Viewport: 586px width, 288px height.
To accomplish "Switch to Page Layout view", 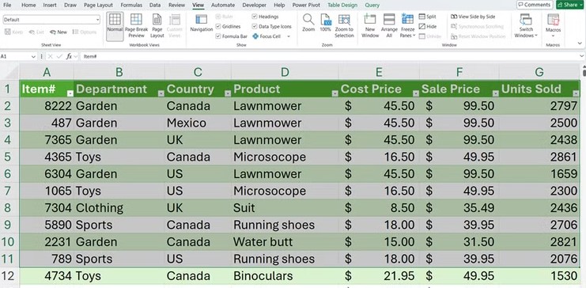I will [157, 25].
